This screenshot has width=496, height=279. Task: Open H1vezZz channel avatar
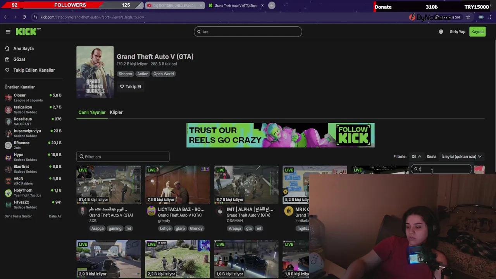point(8,205)
